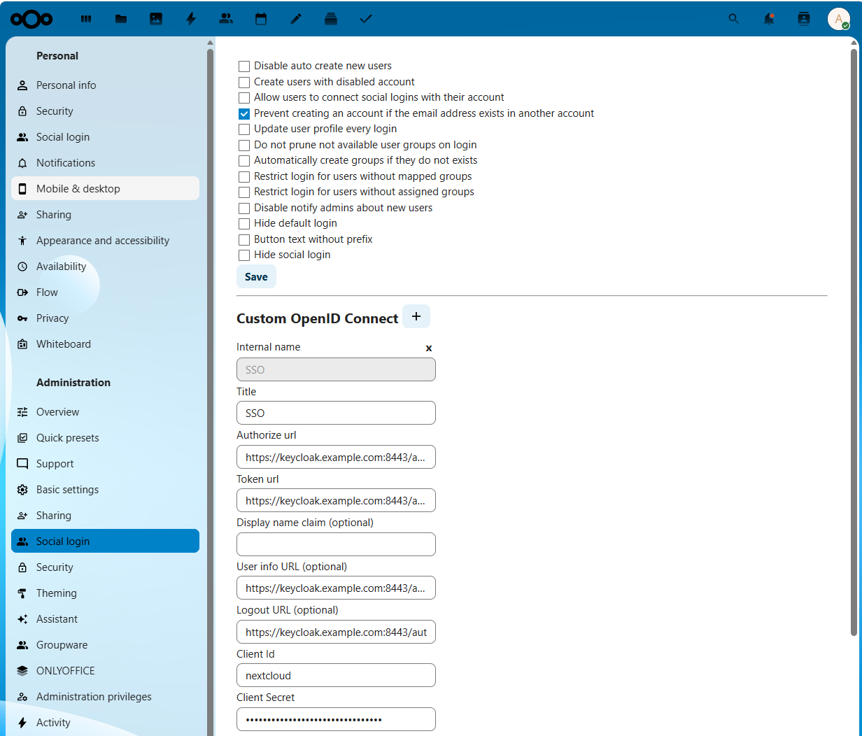862x736 pixels.
Task: Open the Photos app icon
Action: point(156,19)
